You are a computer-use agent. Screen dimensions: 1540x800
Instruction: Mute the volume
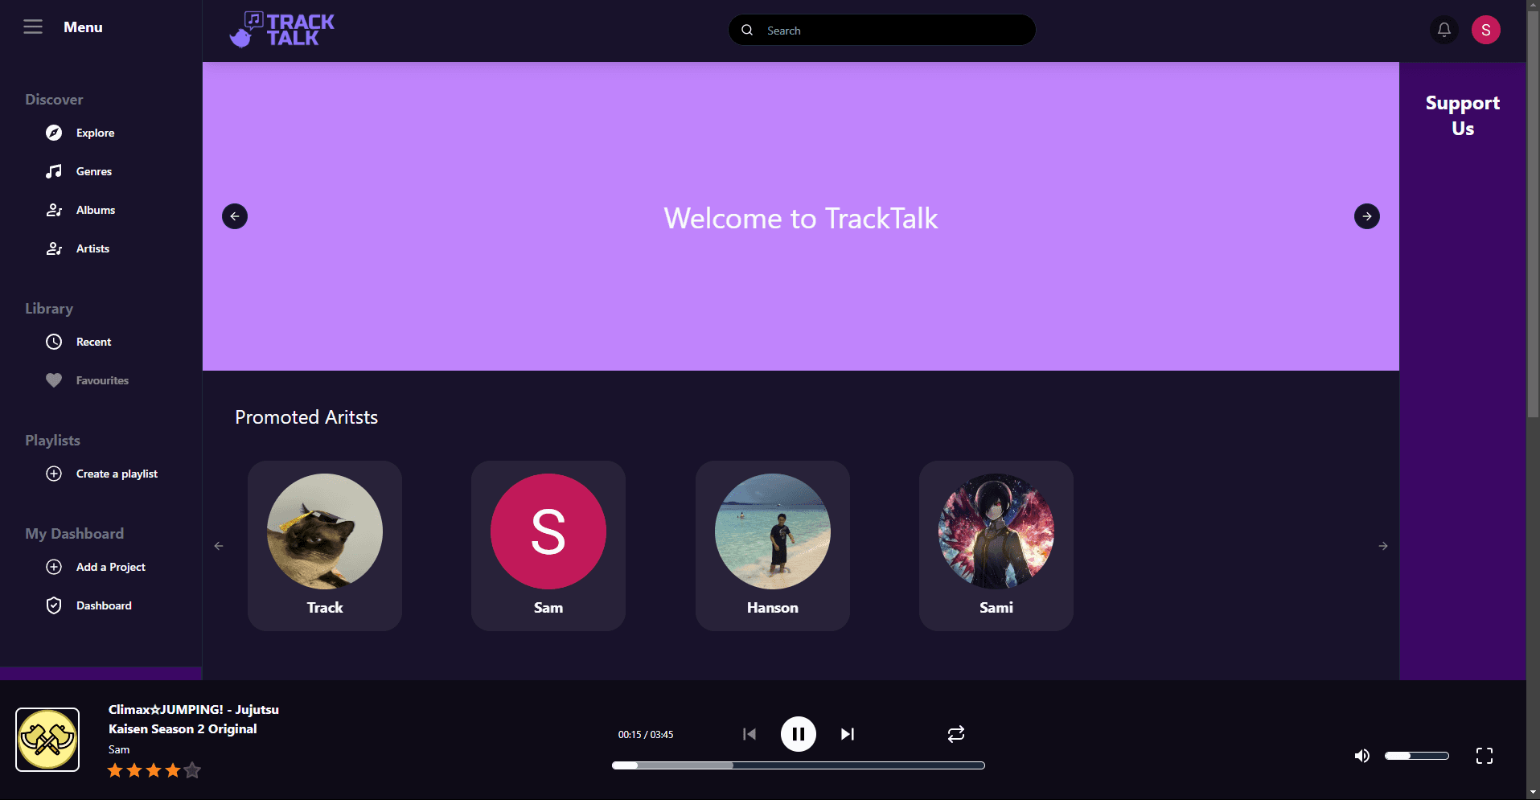tap(1362, 756)
